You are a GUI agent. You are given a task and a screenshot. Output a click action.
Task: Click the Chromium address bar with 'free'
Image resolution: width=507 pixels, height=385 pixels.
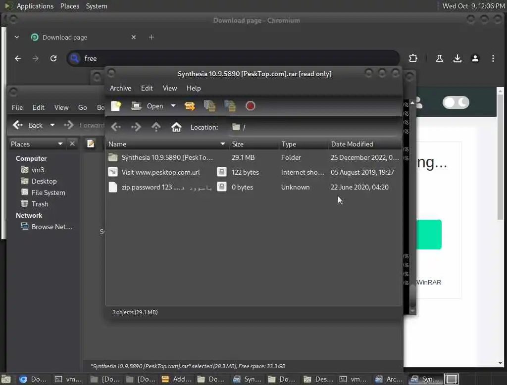click(233, 58)
